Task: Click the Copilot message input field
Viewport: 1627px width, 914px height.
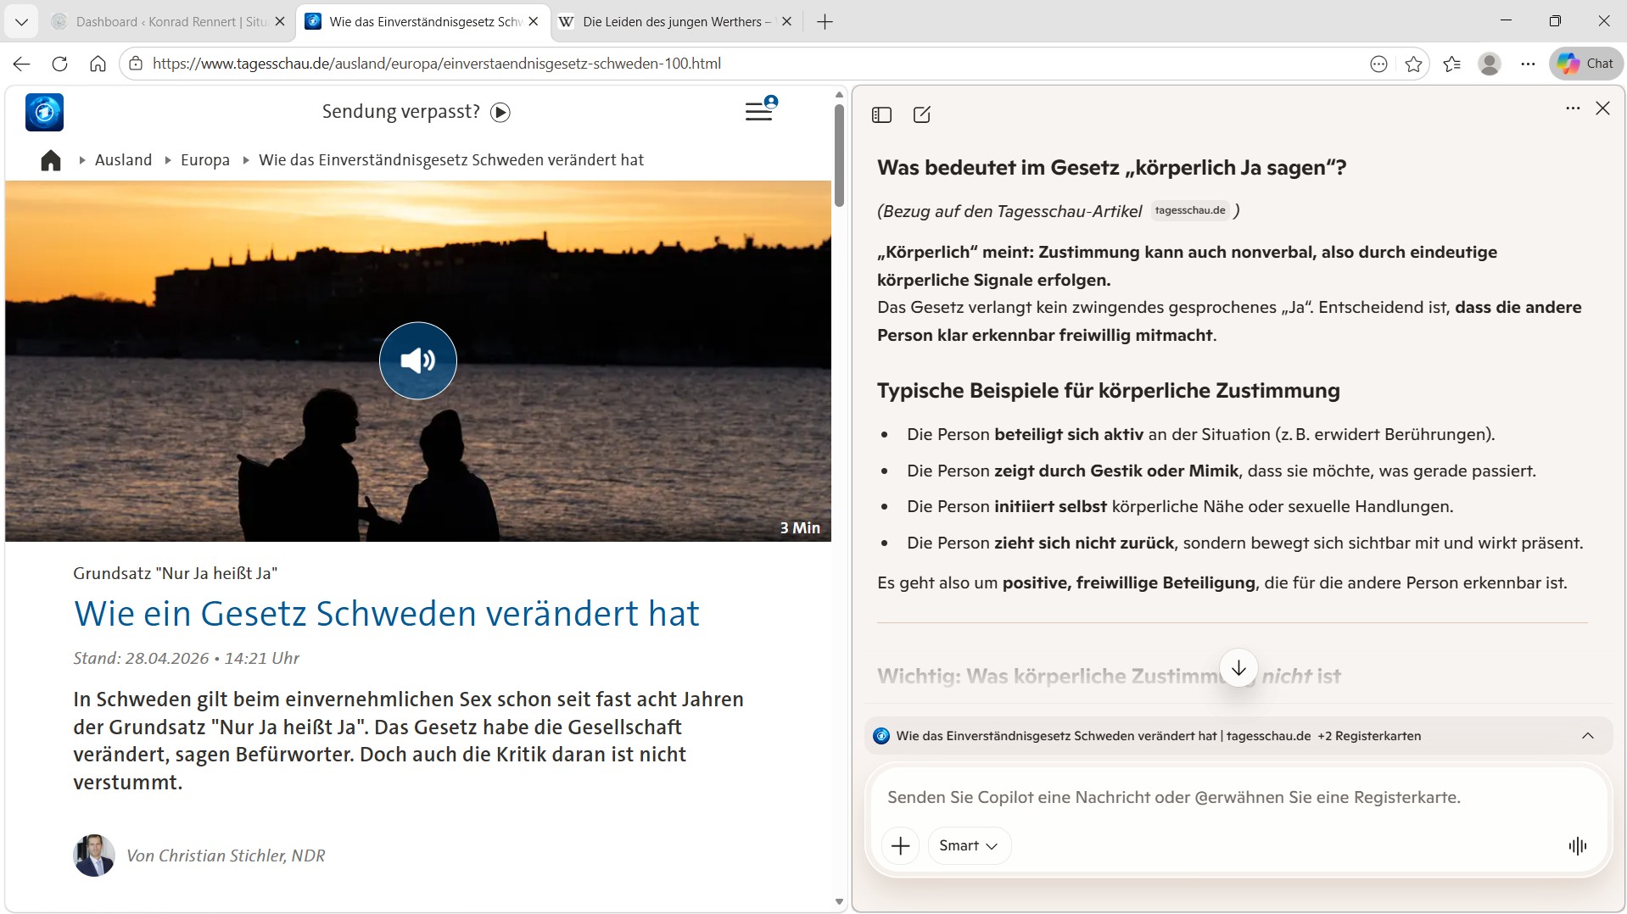Action: 1222,797
